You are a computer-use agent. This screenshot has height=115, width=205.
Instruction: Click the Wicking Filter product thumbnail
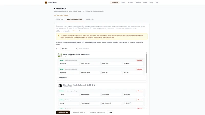tap(60, 55)
